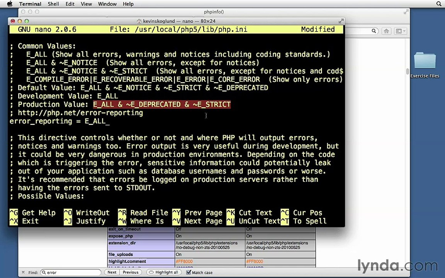Click the Next find button
The height and width of the screenshot is (278, 445).
[x=112, y=272]
